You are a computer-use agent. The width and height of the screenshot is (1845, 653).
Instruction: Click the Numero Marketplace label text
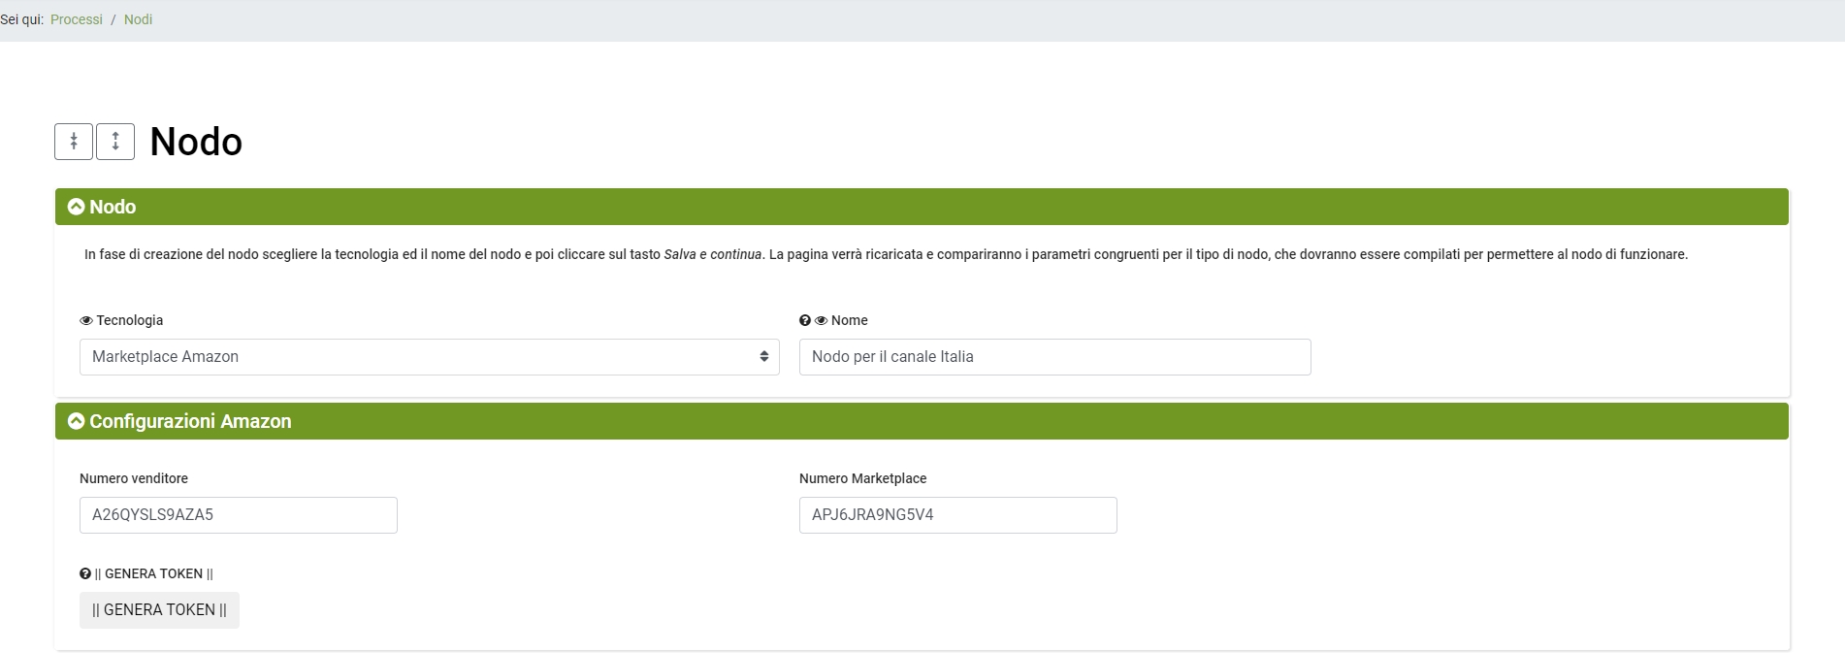pyautogui.click(x=862, y=478)
